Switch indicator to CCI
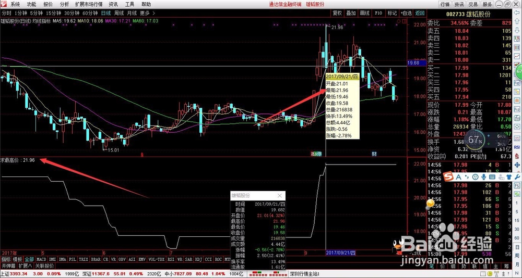The height and width of the screenshot is (278, 522). (x=209, y=259)
